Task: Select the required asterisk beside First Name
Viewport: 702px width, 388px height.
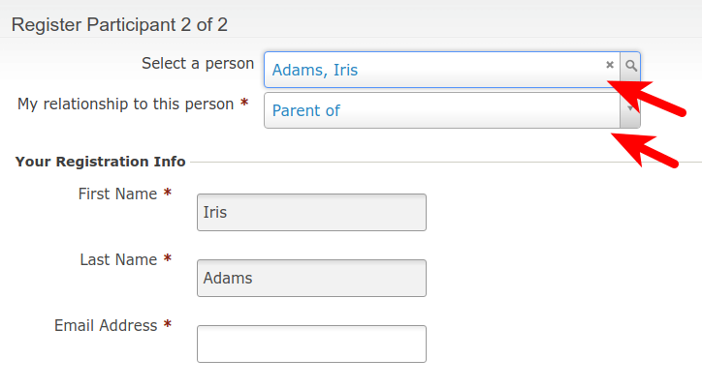Action: click(x=168, y=193)
